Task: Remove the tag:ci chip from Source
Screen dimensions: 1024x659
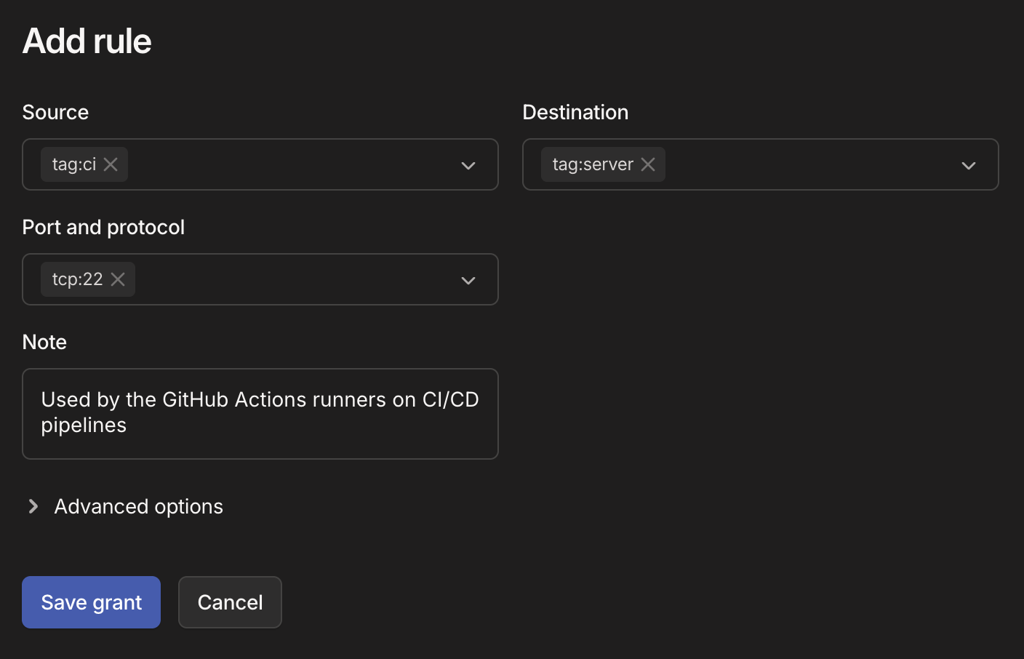Action: coord(111,164)
